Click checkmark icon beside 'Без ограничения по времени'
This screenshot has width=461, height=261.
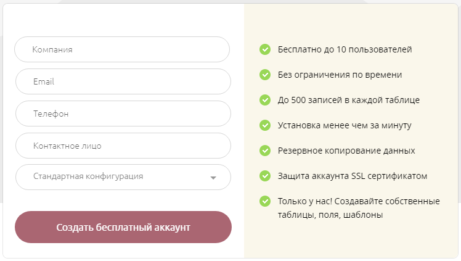pyautogui.click(x=265, y=75)
